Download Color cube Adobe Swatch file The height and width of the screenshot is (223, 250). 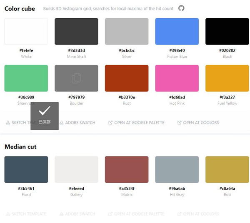[x=77, y=123]
